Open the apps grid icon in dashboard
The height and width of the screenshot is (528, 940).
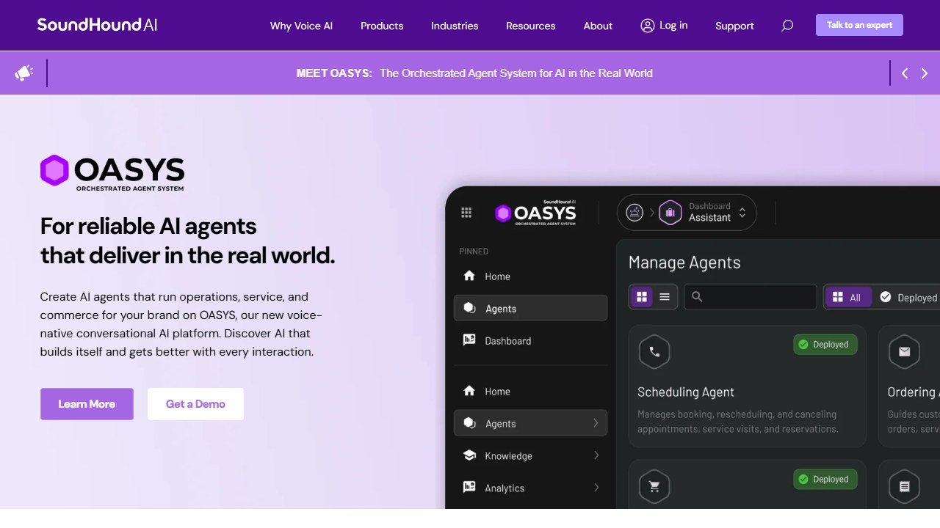point(466,213)
